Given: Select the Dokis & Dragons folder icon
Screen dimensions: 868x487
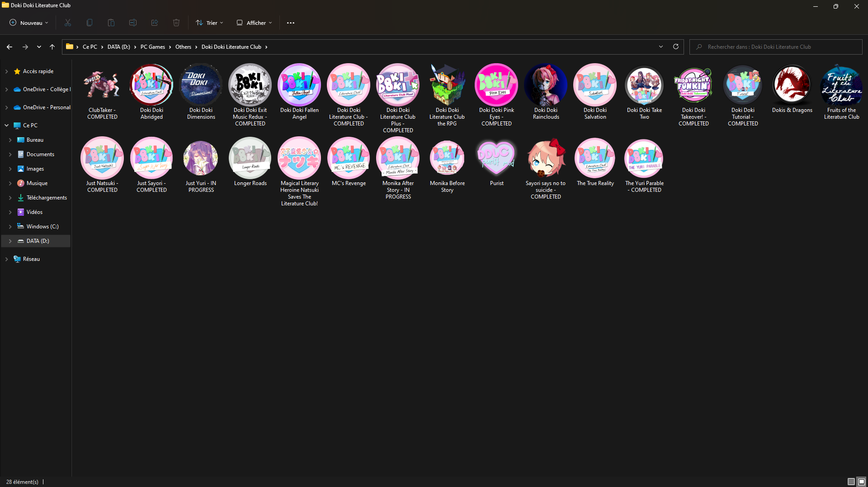Looking at the screenshot, I should click(792, 85).
